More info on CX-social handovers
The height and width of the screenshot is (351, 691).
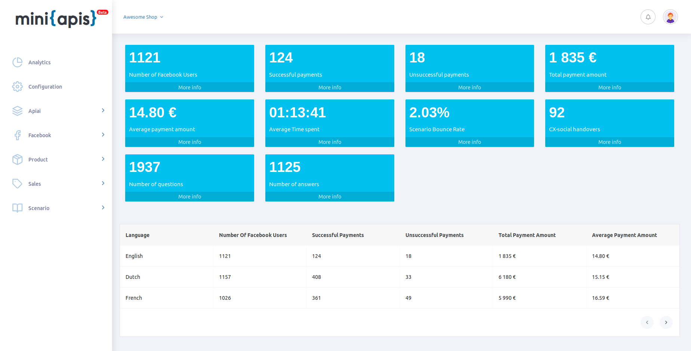coord(610,142)
